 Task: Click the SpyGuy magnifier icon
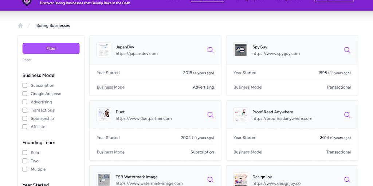[347, 50]
